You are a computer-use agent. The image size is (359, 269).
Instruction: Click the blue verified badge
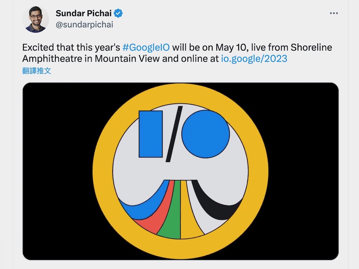coord(118,14)
